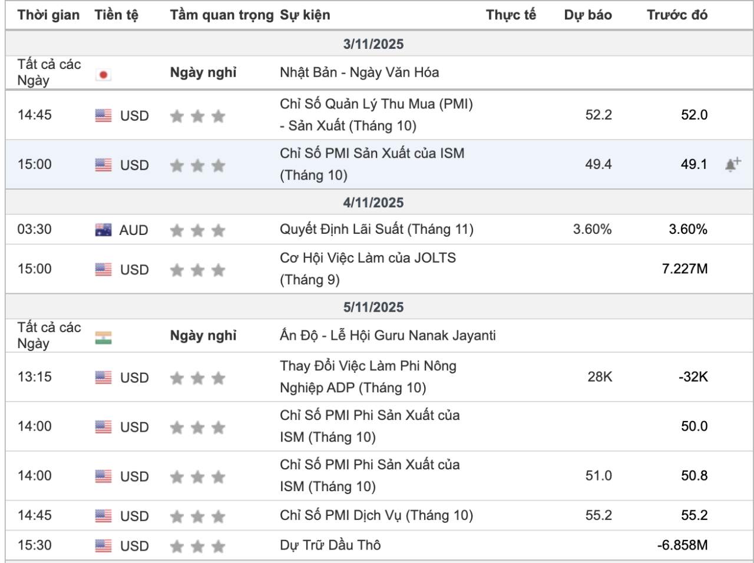The height and width of the screenshot is (563, 754).
Task: Click the Australian flag beside AUD
Action: [103, 230]
